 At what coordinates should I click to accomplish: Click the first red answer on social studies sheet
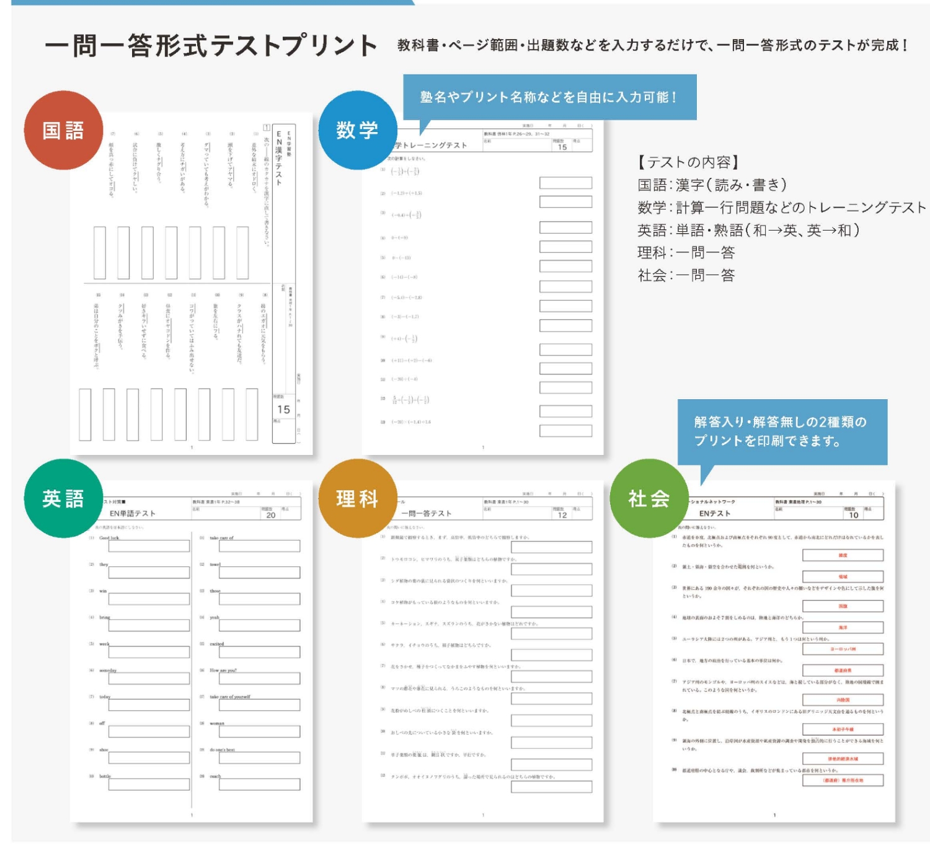(843, 555)
